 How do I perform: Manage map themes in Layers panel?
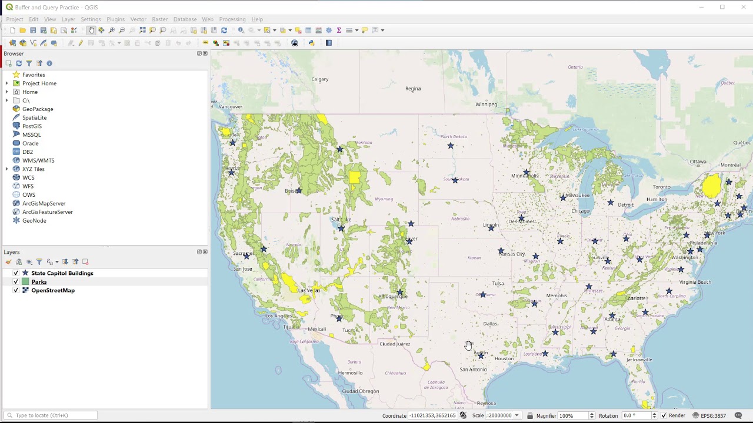[29, 262]
